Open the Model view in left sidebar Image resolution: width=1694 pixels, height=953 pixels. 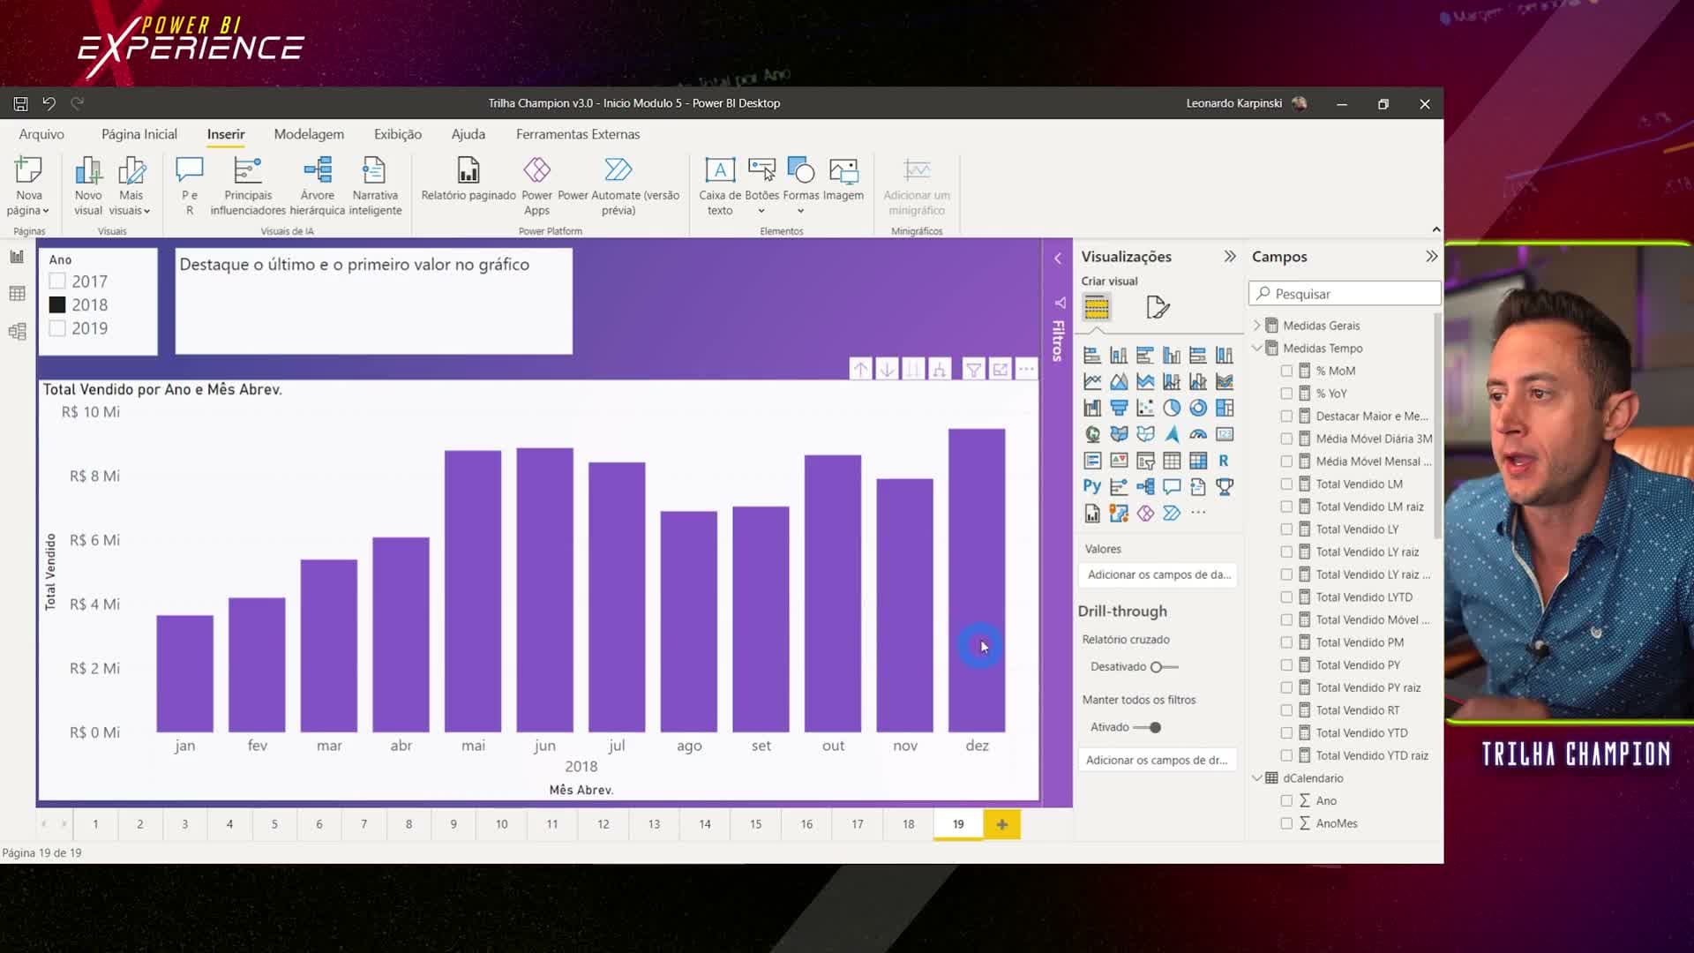(17, 332)
